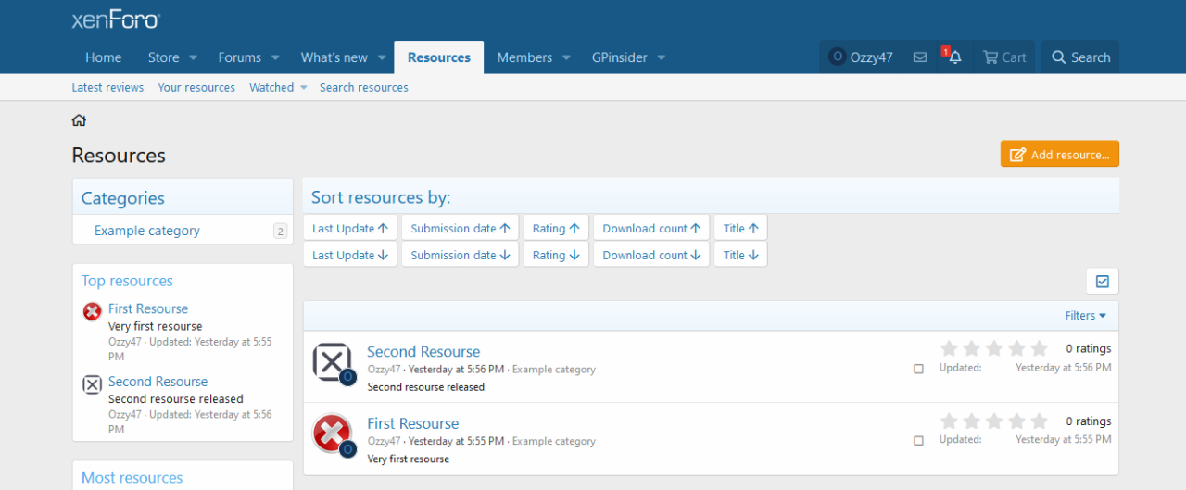This screenshot has width=1186, height=490.
Task: Click the red X First Resourse icon in list
Action: click(x=333, y=433)
